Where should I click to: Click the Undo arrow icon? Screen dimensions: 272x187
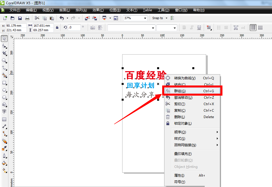pos(62,18)
